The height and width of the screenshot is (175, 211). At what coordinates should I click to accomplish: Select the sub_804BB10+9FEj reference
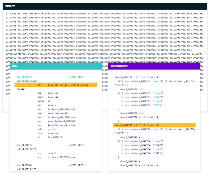click(x=27, y=169)
